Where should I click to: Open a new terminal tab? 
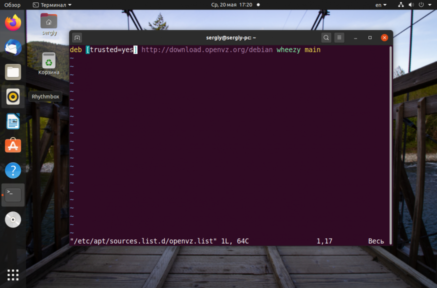tap(77, 37)
